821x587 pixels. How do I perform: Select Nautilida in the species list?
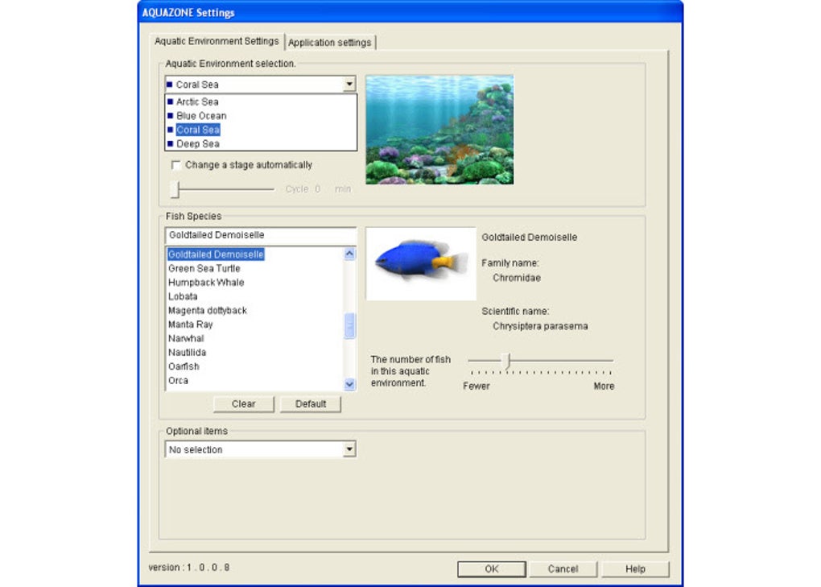click(x=187, y=353)
